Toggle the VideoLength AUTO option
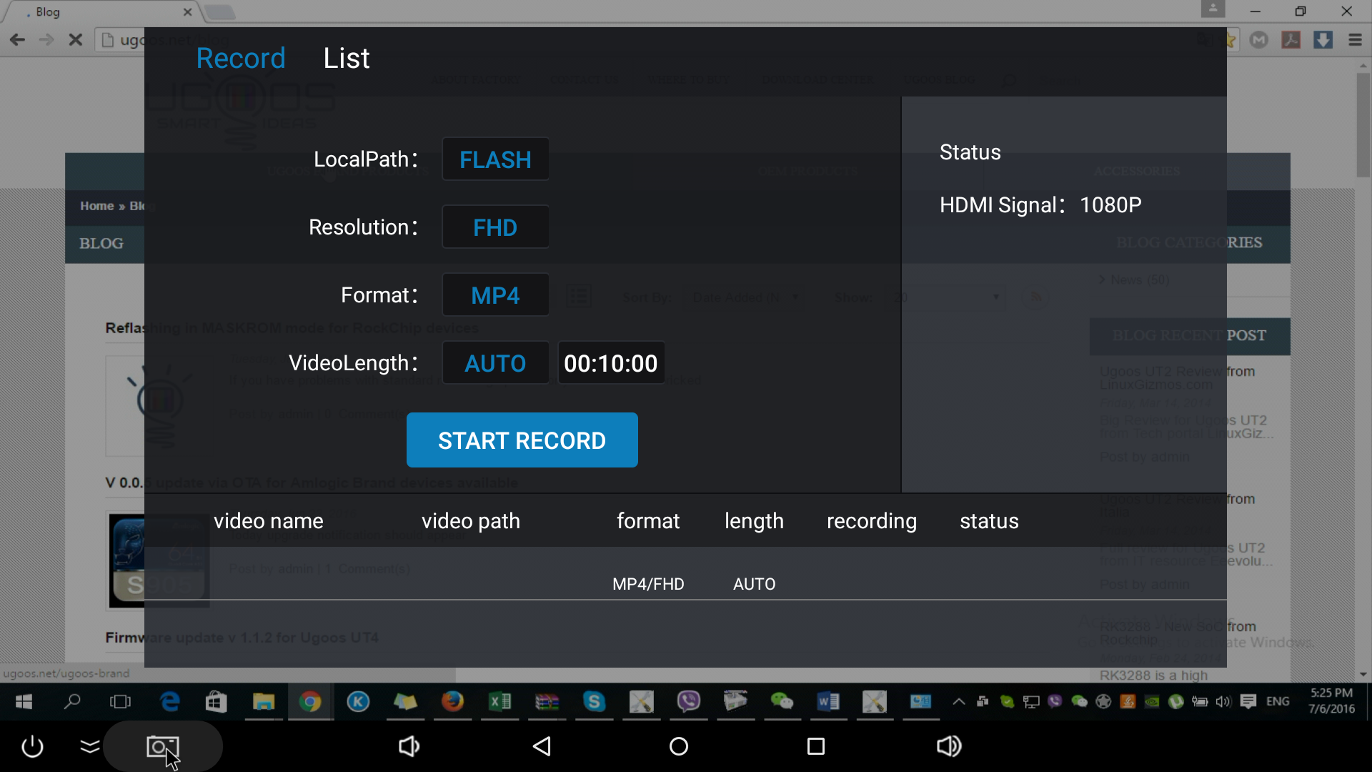The width and height of the screenshot is (1372, 772). point(495,362)
